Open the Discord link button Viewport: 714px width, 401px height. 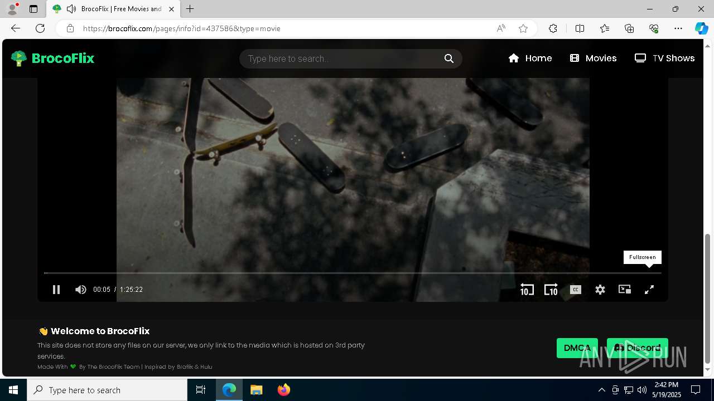[x=638, y=348]
